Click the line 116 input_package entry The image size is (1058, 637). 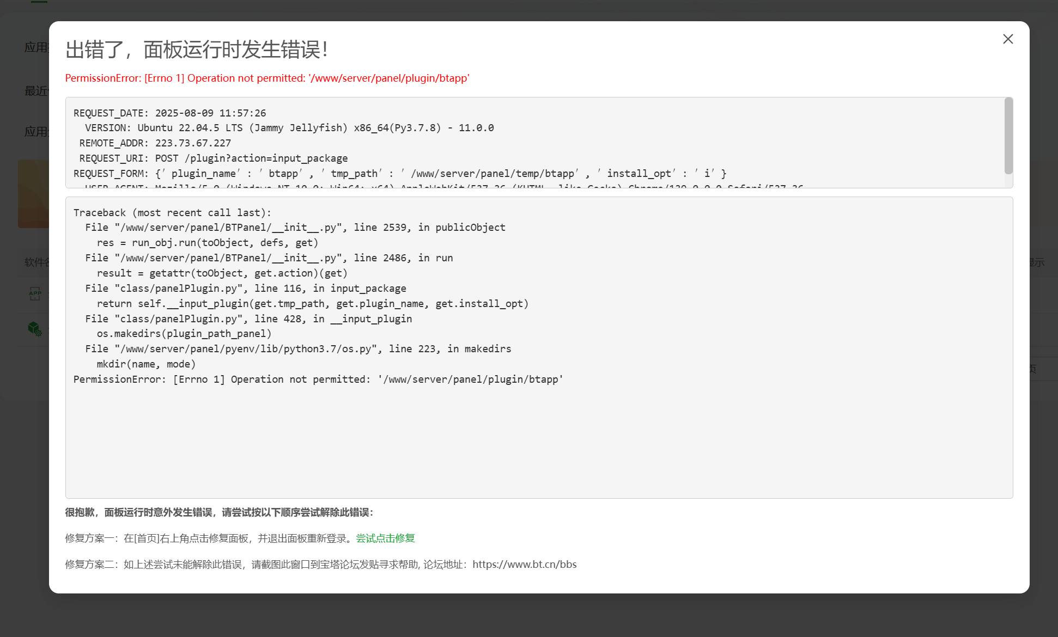(246, 289)
